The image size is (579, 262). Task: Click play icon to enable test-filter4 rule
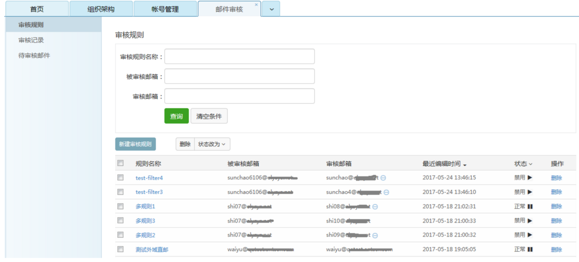530,178
